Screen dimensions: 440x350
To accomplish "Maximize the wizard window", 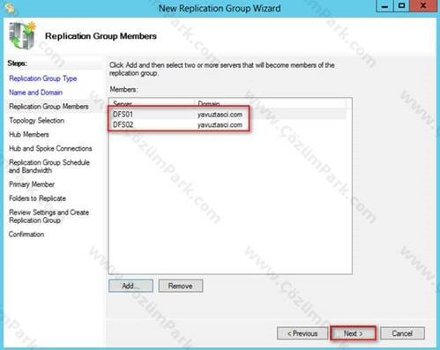I will [401, 6].
